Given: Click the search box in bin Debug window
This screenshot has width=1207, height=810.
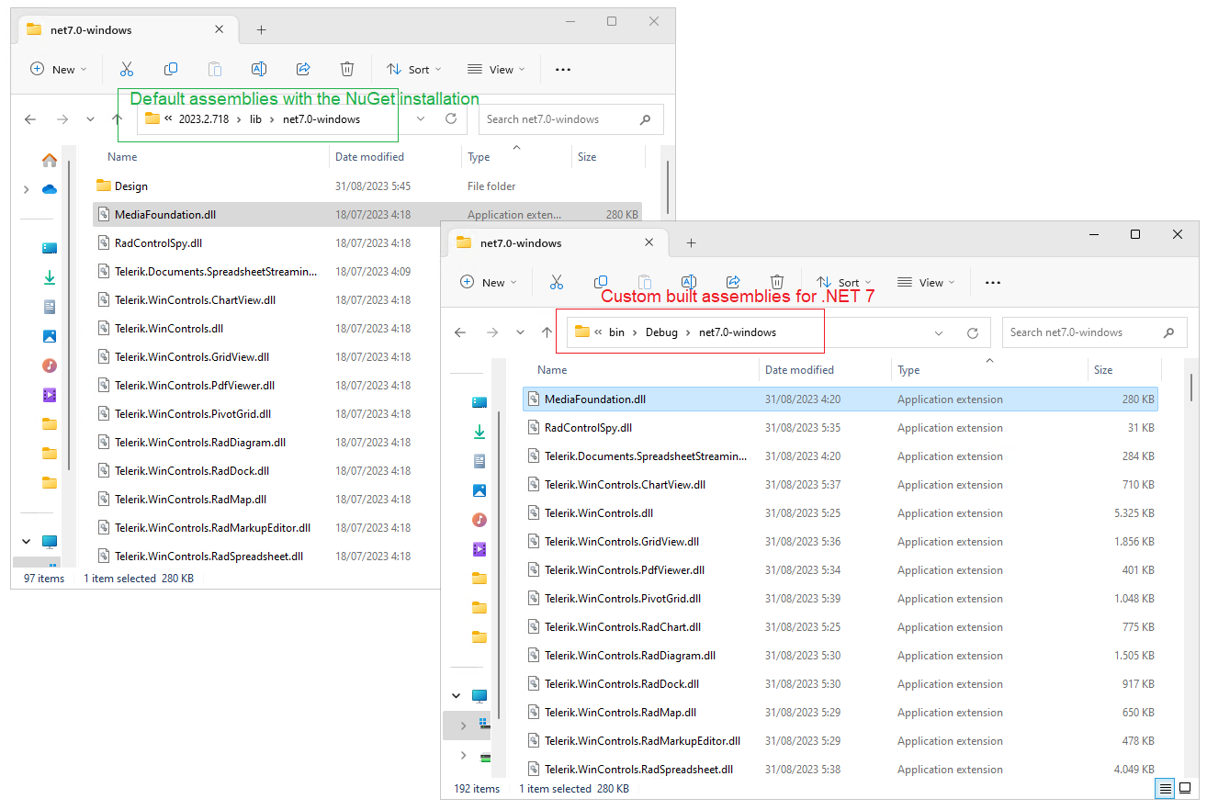Looking at the screenshot, I should (1094, 332).
